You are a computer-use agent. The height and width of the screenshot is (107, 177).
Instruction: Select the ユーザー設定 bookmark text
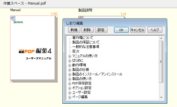[x=82, y=92]
